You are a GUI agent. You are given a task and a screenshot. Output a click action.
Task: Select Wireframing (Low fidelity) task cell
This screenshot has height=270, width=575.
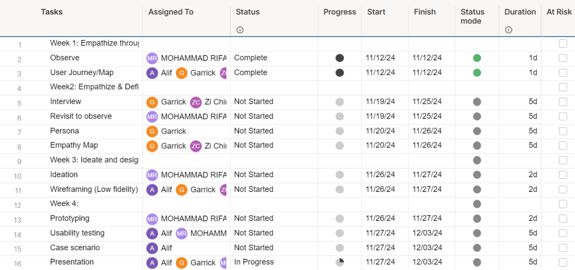94,189
